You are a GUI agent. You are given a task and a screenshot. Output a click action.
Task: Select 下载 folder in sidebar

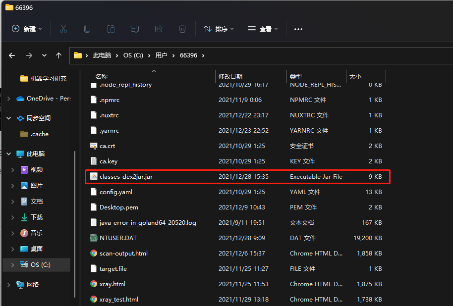37,217
